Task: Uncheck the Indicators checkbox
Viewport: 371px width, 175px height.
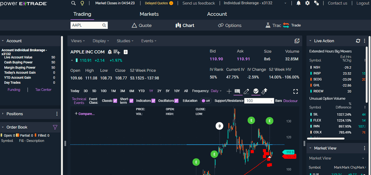Action: tap(153, 101)
